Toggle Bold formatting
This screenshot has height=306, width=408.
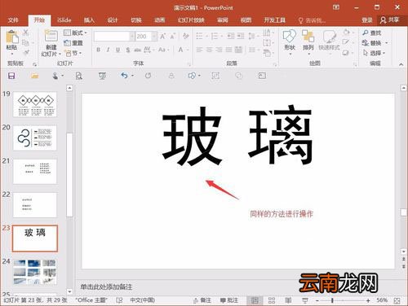99,50
